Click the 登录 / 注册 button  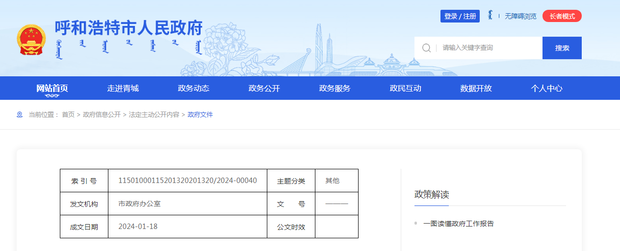click(x=460, y=16)
